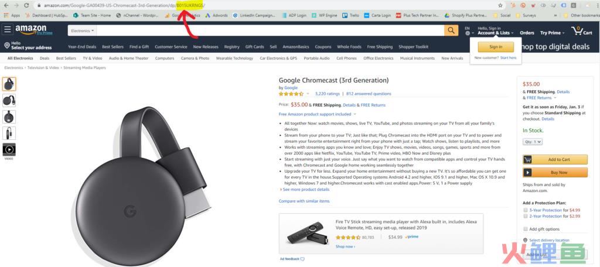The width and height of the screenshot is (600, 267).
Task: Check the 3-Year Protection checkbox
Action: point(526,210)
